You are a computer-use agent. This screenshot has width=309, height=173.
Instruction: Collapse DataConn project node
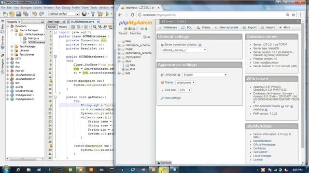click(8, 26)
